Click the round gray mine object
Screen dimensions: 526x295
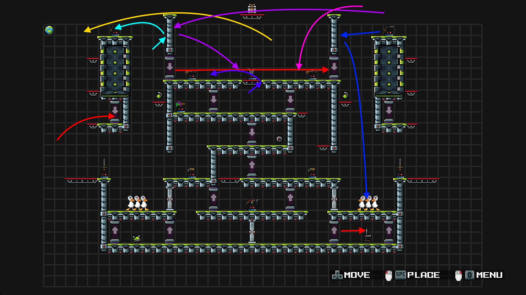point(279,139)
